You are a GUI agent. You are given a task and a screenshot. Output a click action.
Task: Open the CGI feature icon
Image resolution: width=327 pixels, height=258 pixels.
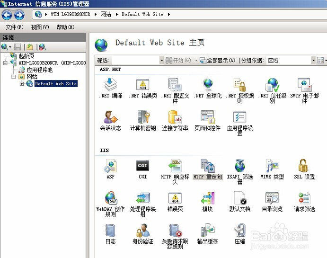click(143, 169)
